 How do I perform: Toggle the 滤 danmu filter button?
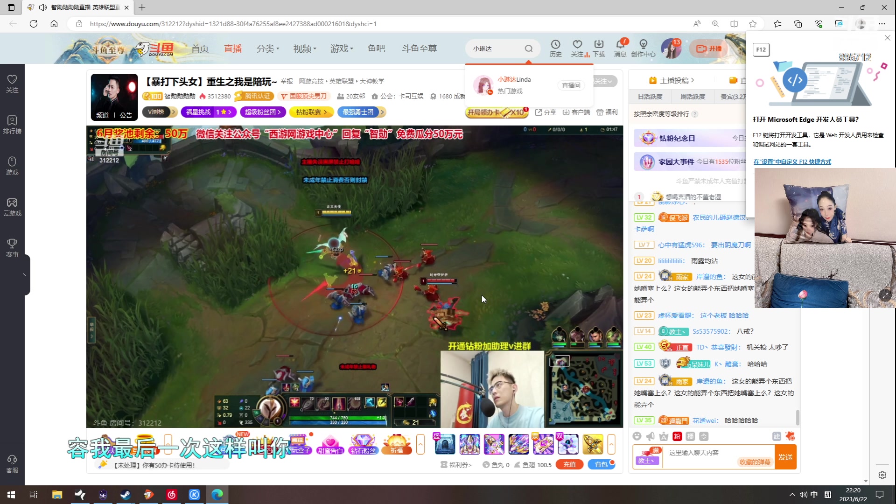(777, 436)
